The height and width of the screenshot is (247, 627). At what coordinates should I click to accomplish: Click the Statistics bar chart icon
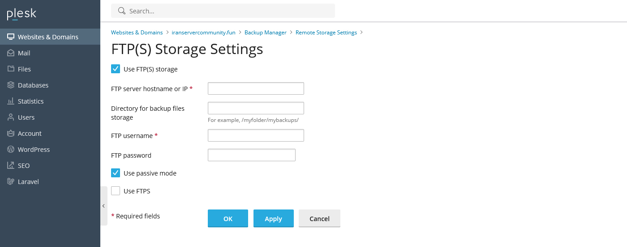click(11, 101)
